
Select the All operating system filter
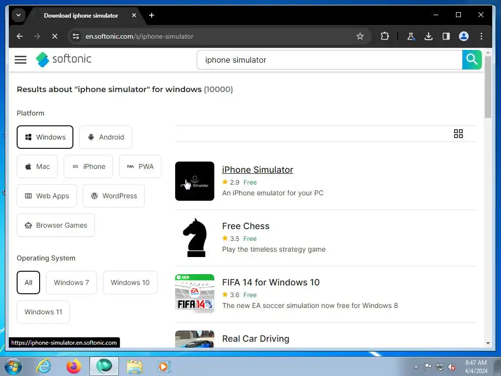[28, 282]
